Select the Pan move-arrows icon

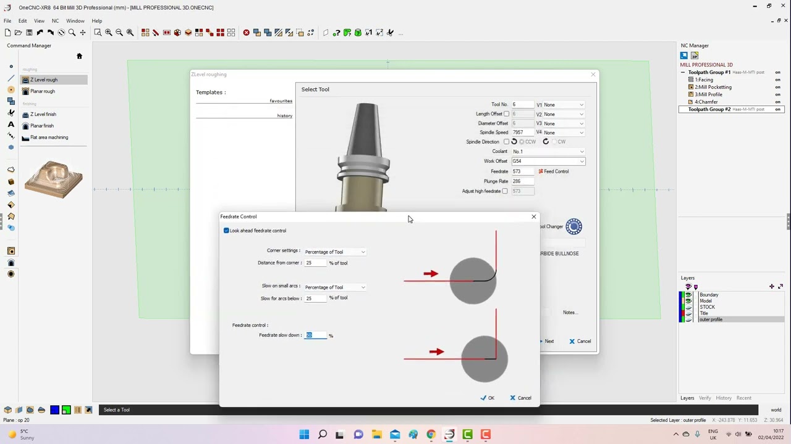tap(83, 32)
